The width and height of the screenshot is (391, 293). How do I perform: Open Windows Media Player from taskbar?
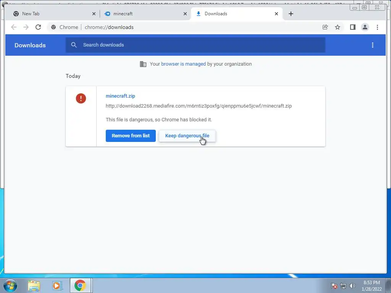[57, 285]
